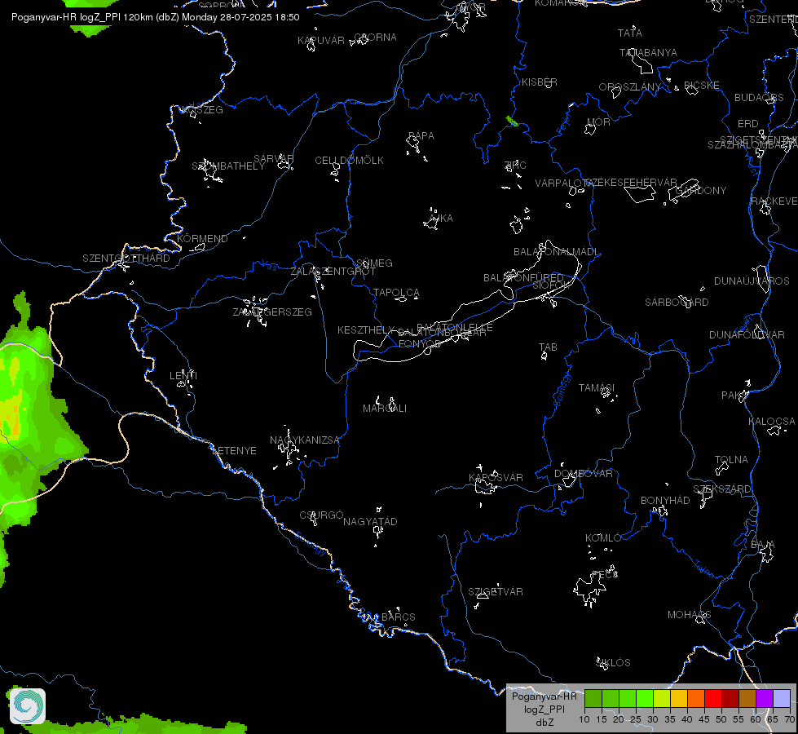Click the PÁPA city label
Viewport: 798px width, 734px height.
click(421, 135)
